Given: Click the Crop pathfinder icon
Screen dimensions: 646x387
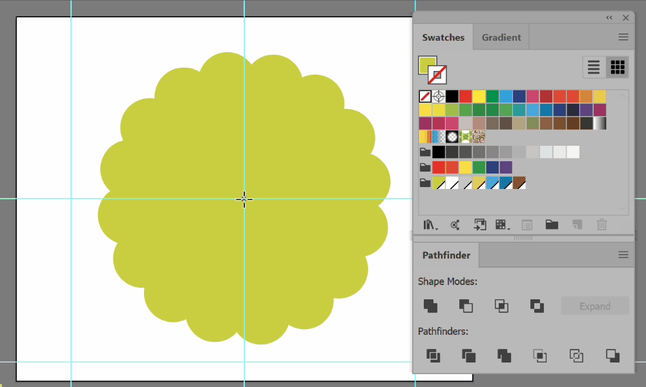Looking at the screenshot, I should pyautogui.click(x=539, y=356).
